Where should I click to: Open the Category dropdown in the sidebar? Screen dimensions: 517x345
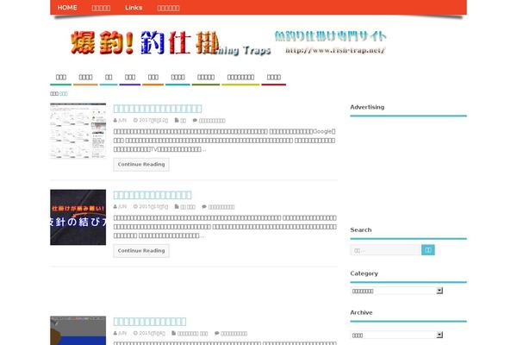396,291
